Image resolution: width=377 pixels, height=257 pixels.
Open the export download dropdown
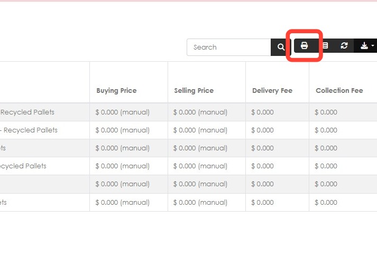366,45
